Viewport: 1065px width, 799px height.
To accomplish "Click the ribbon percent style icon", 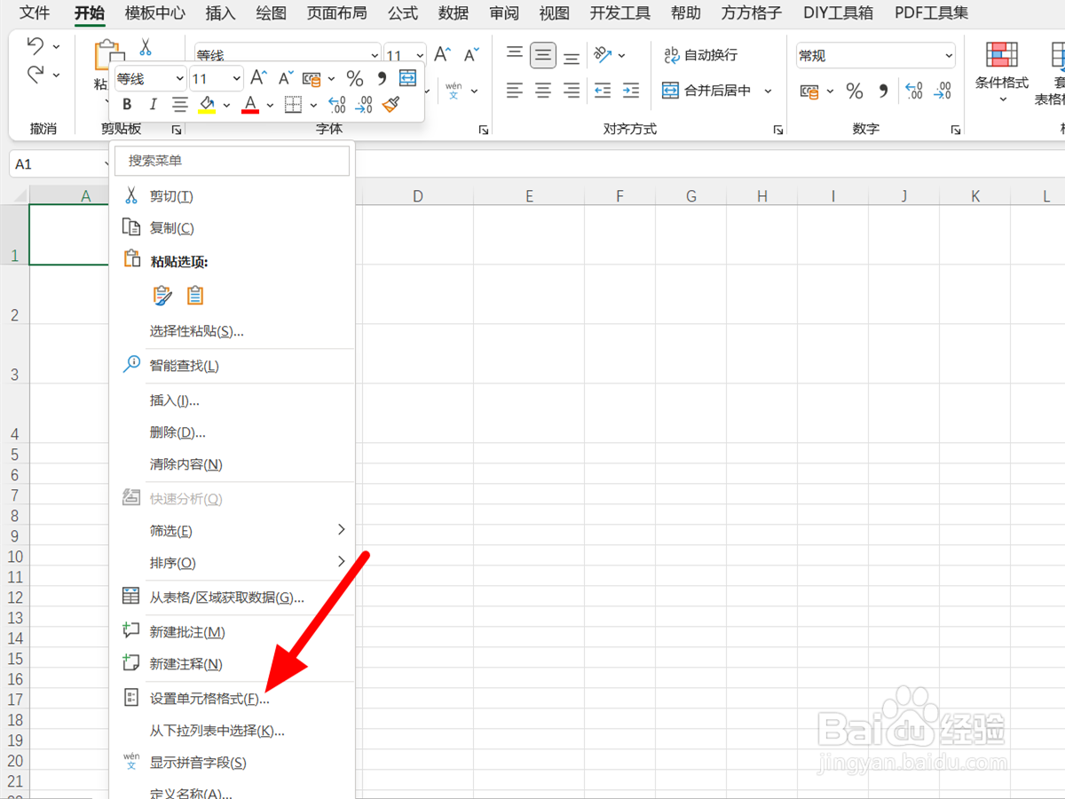I will [x=854, y=91].
